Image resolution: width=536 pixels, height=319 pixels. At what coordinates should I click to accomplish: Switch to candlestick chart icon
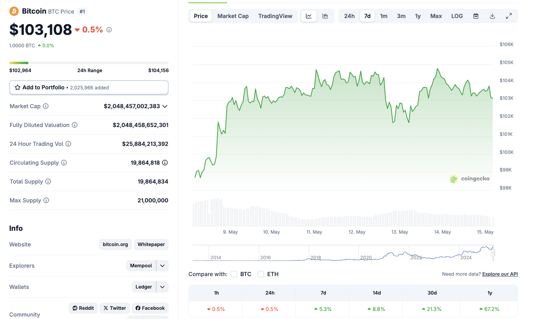pyautogui.click(x=325, y=16)
